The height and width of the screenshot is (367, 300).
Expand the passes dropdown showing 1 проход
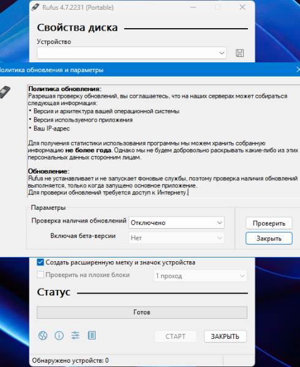[200, 276]
